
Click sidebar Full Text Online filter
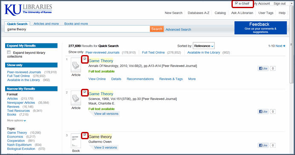click(18, 76)
